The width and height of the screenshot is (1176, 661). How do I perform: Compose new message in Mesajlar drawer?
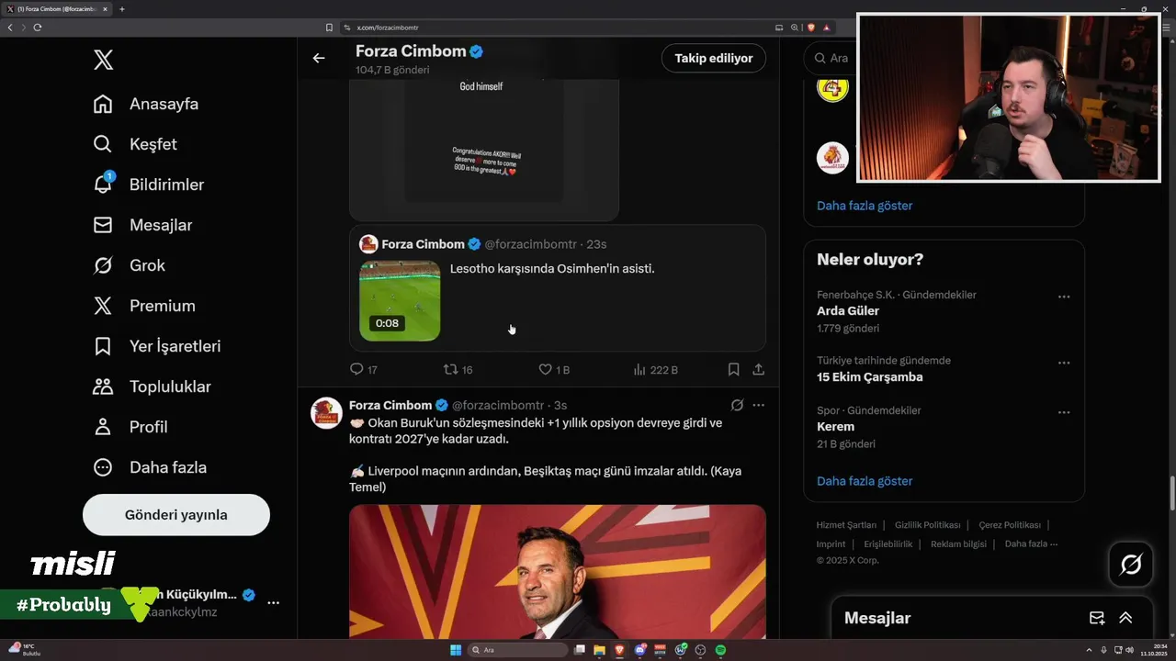[1096, 618]
